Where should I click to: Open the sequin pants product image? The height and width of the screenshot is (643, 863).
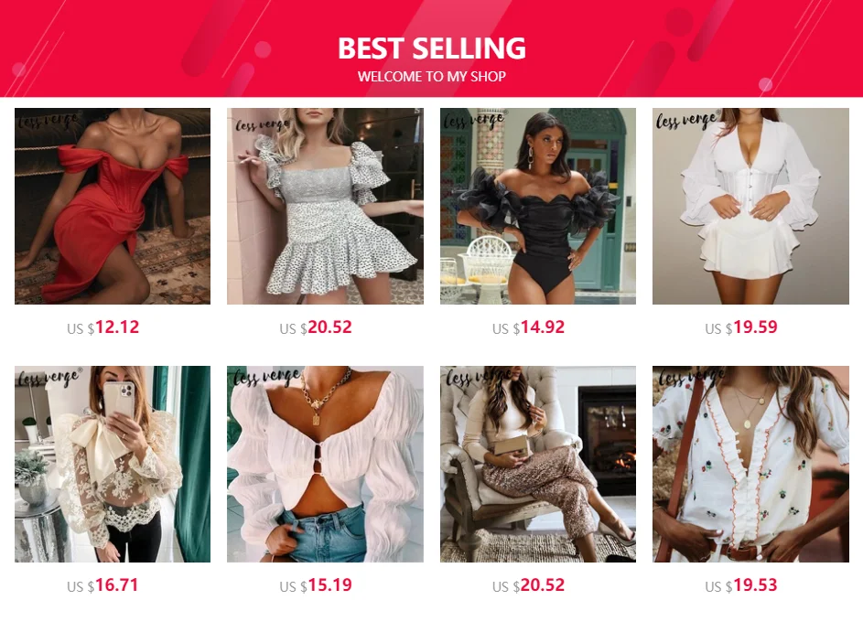[x=538, y=464]
